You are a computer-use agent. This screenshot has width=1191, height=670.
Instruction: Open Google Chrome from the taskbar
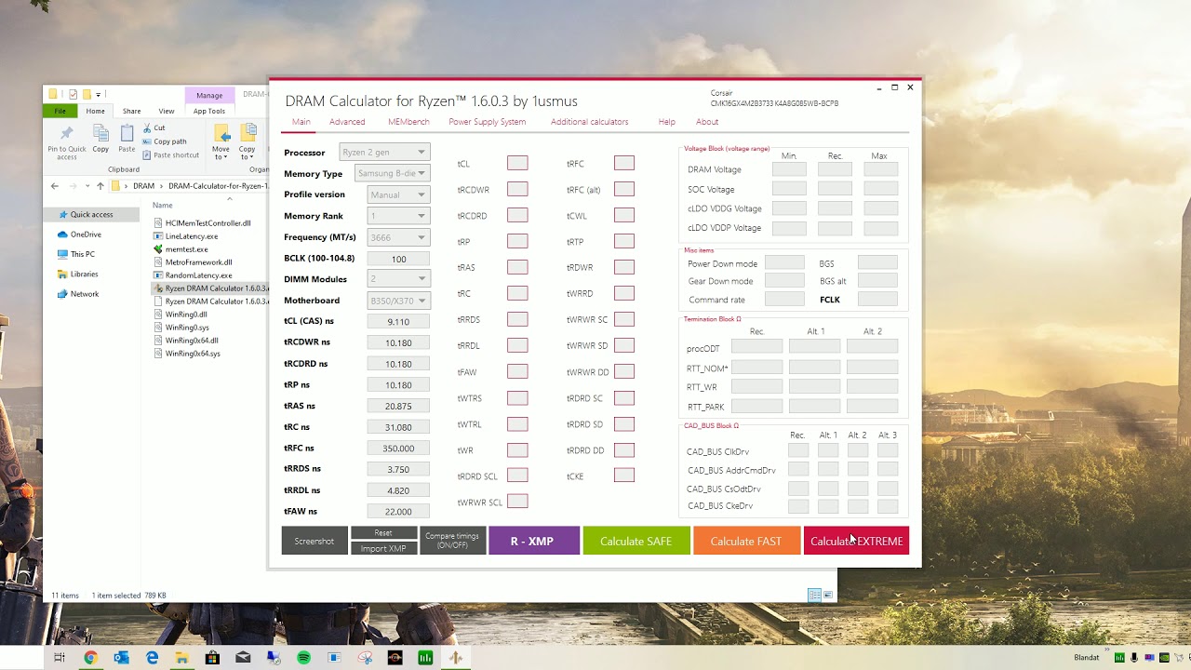[90, 658]
